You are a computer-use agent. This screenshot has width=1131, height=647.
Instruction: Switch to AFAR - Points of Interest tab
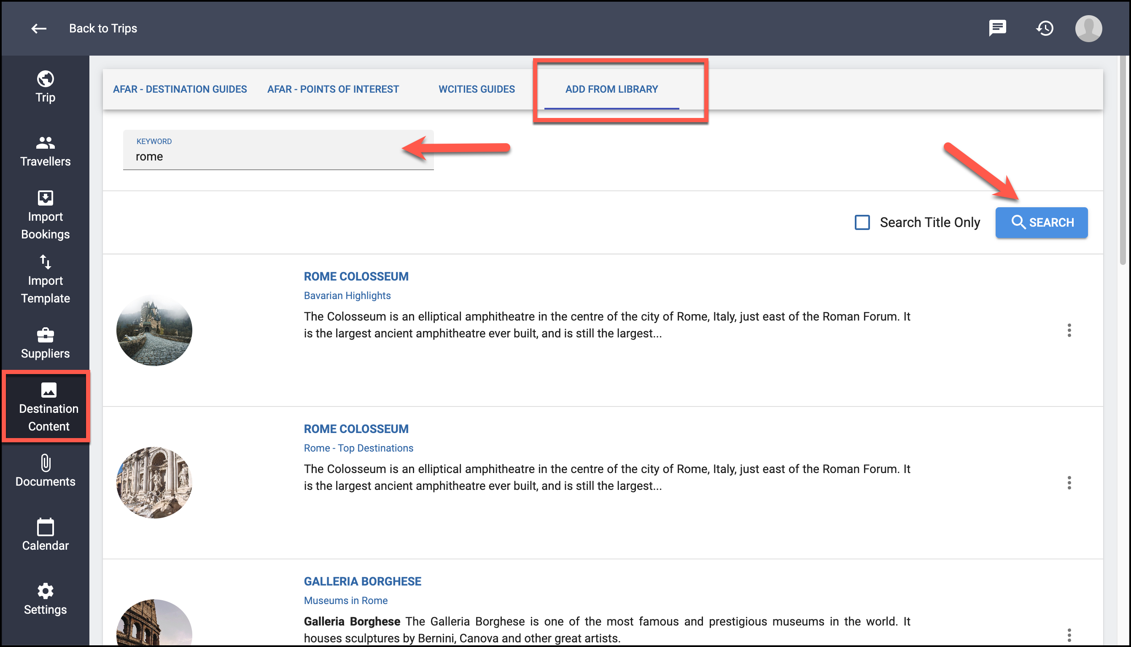tap(333, 89)
